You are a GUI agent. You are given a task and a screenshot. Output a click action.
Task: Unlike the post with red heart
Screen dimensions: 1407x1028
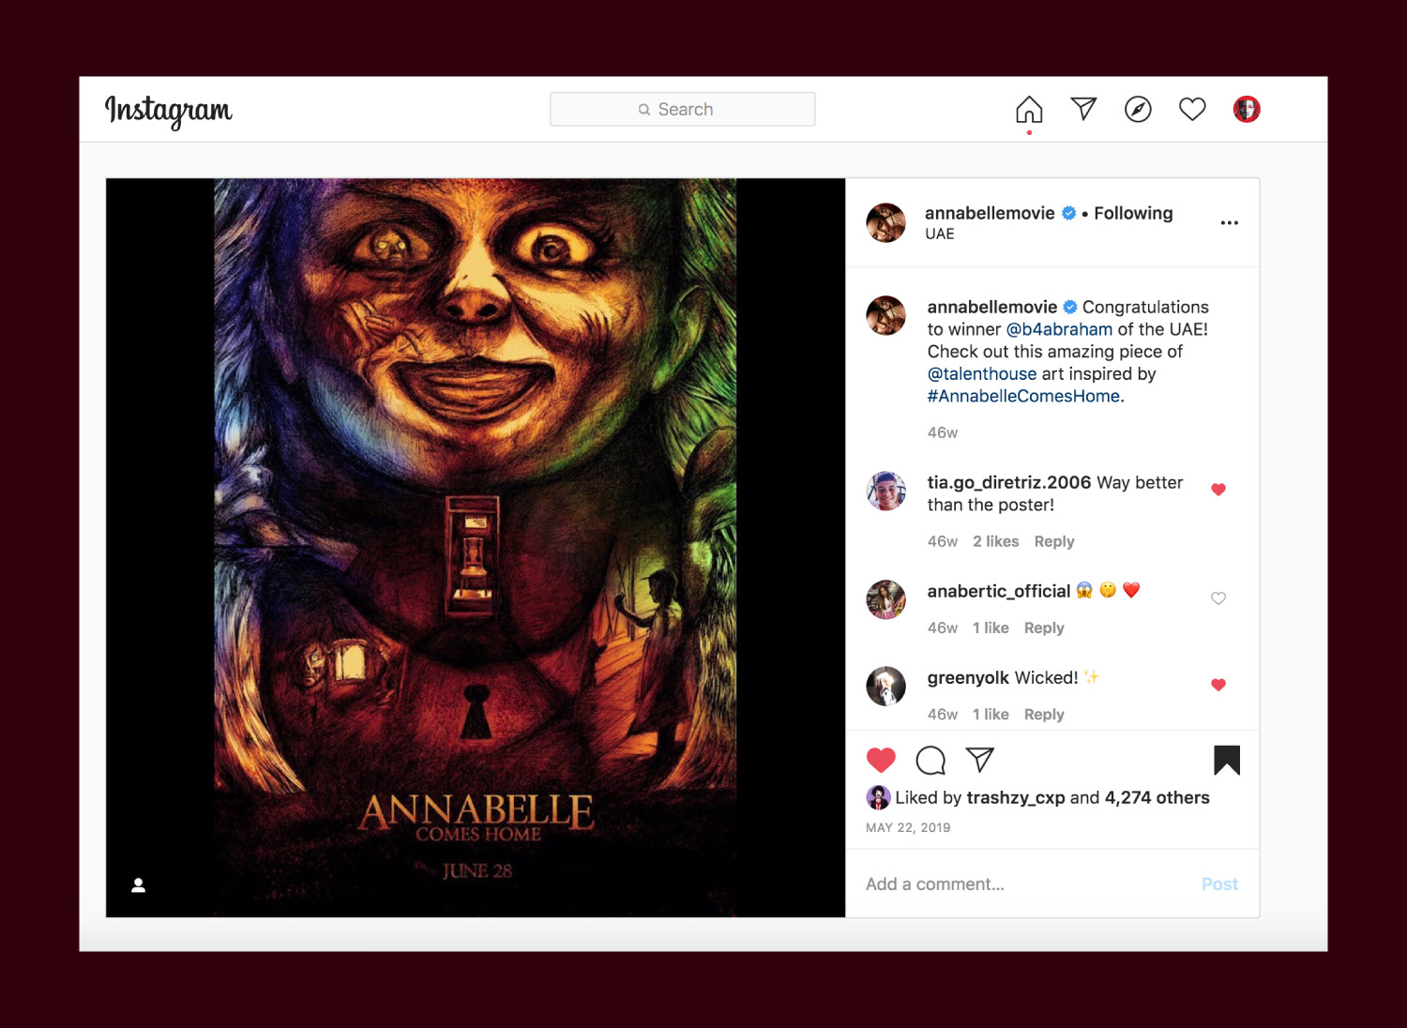pyautogui.click(x=881, y=760)
